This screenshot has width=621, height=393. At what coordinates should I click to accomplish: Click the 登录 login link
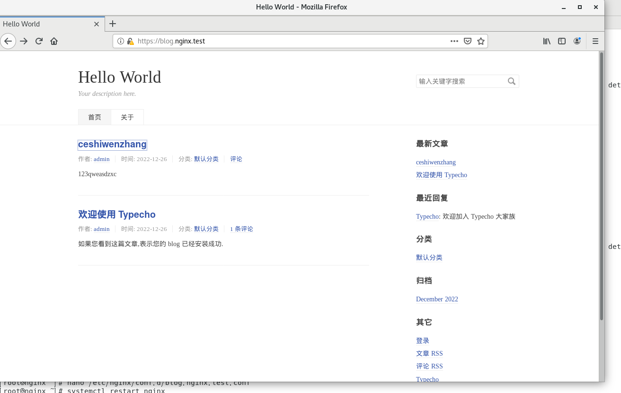click(423, 341)
